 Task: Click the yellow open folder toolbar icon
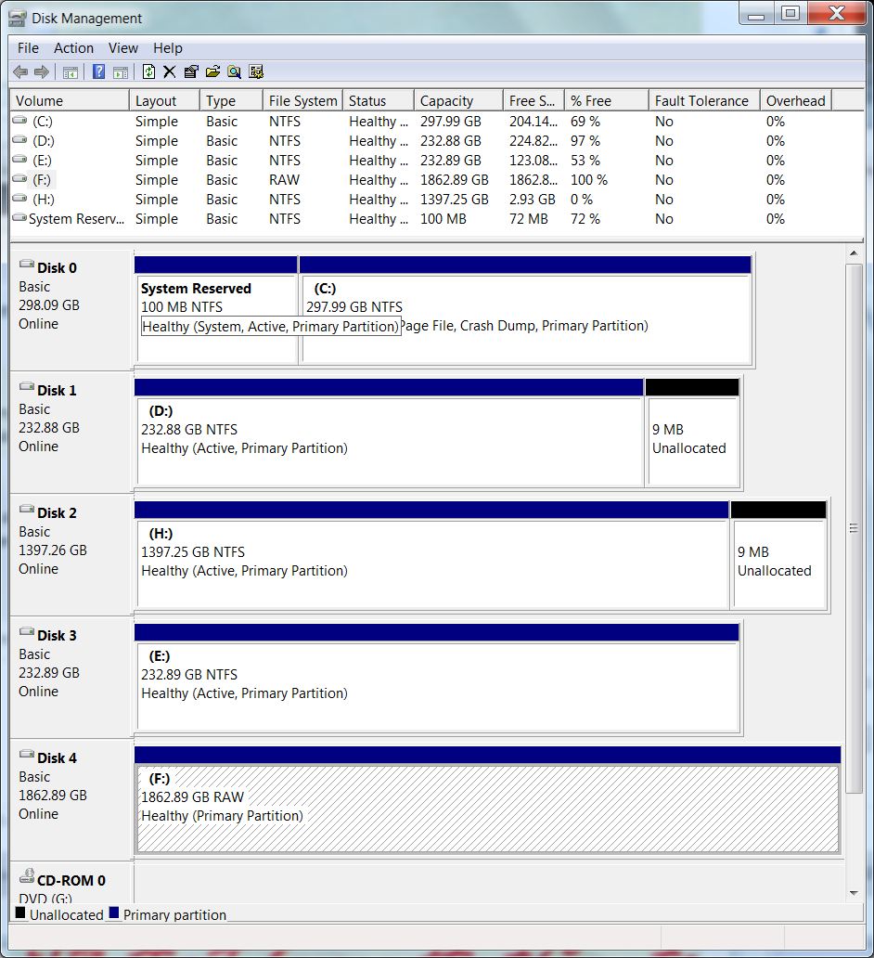click(212, 71)
